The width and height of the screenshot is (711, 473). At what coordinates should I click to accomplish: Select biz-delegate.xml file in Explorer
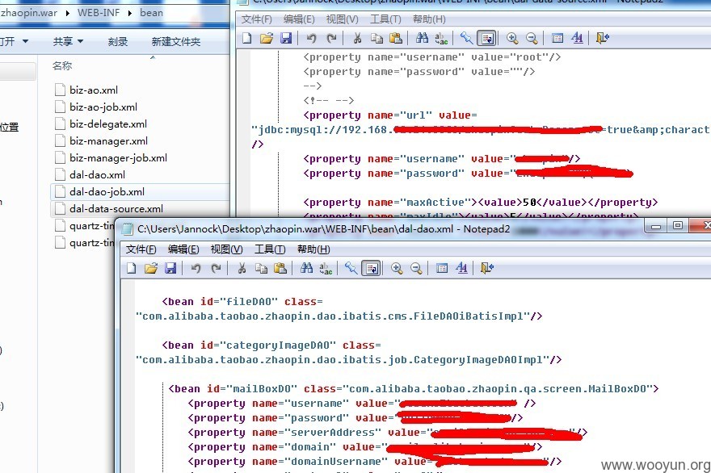tap(108, 124)
